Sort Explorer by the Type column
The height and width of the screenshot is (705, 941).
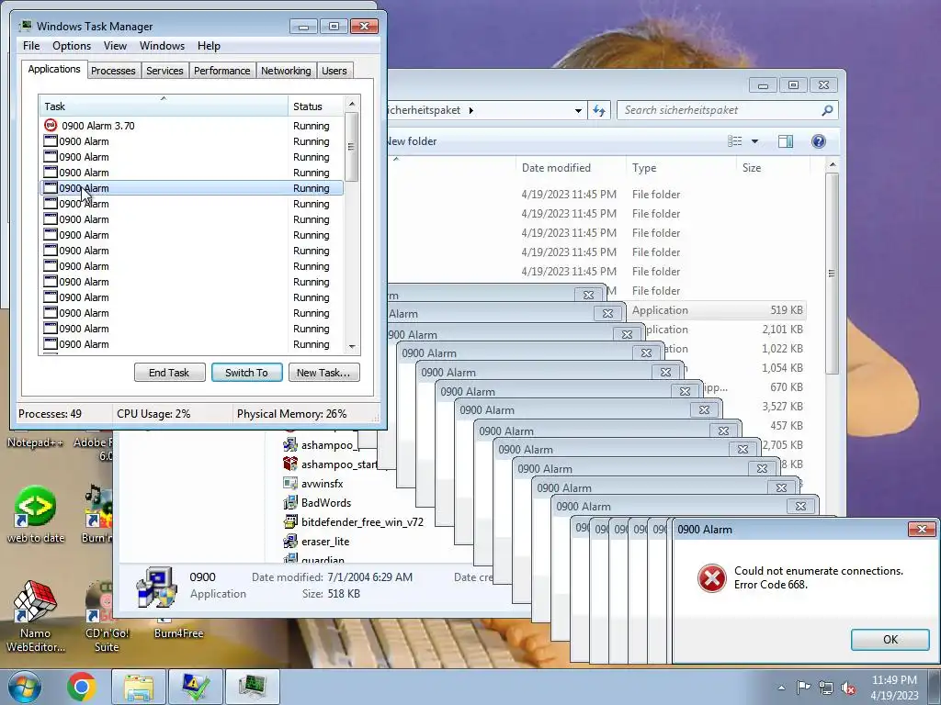681,168
